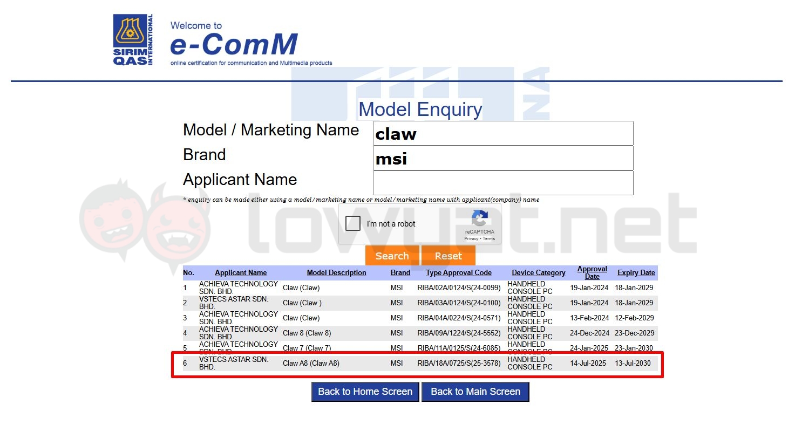The image size is (795, 445).
Task: Go Back to Main Screen
Action: (x=475, y=392)
